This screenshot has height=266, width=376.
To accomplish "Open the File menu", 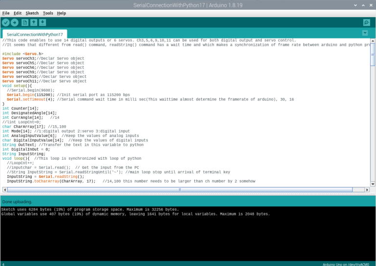I will coord(6,13).
